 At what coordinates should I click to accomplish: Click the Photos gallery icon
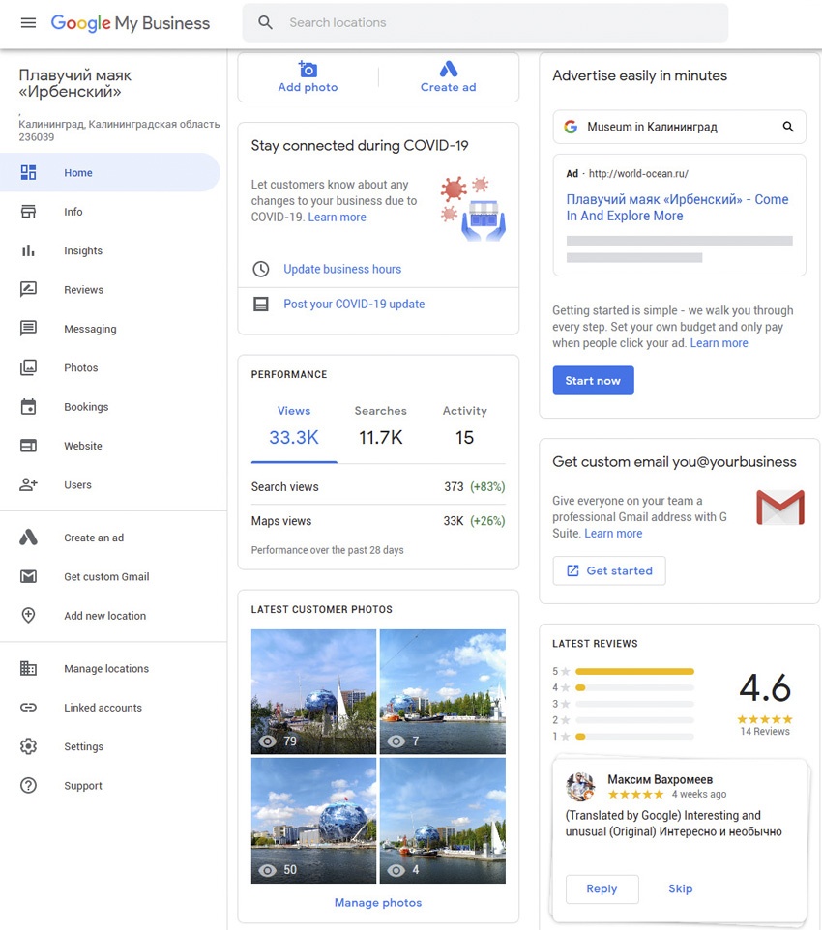tap(28, 367)
